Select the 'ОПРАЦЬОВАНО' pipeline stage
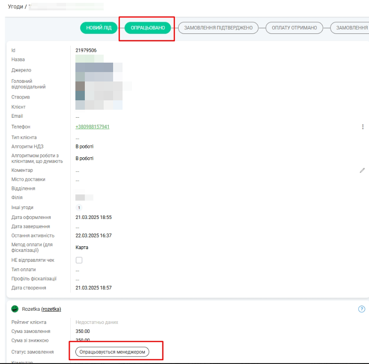Viewport: 369px width, 364px height. pyautogui.click(x=148, y=28)
